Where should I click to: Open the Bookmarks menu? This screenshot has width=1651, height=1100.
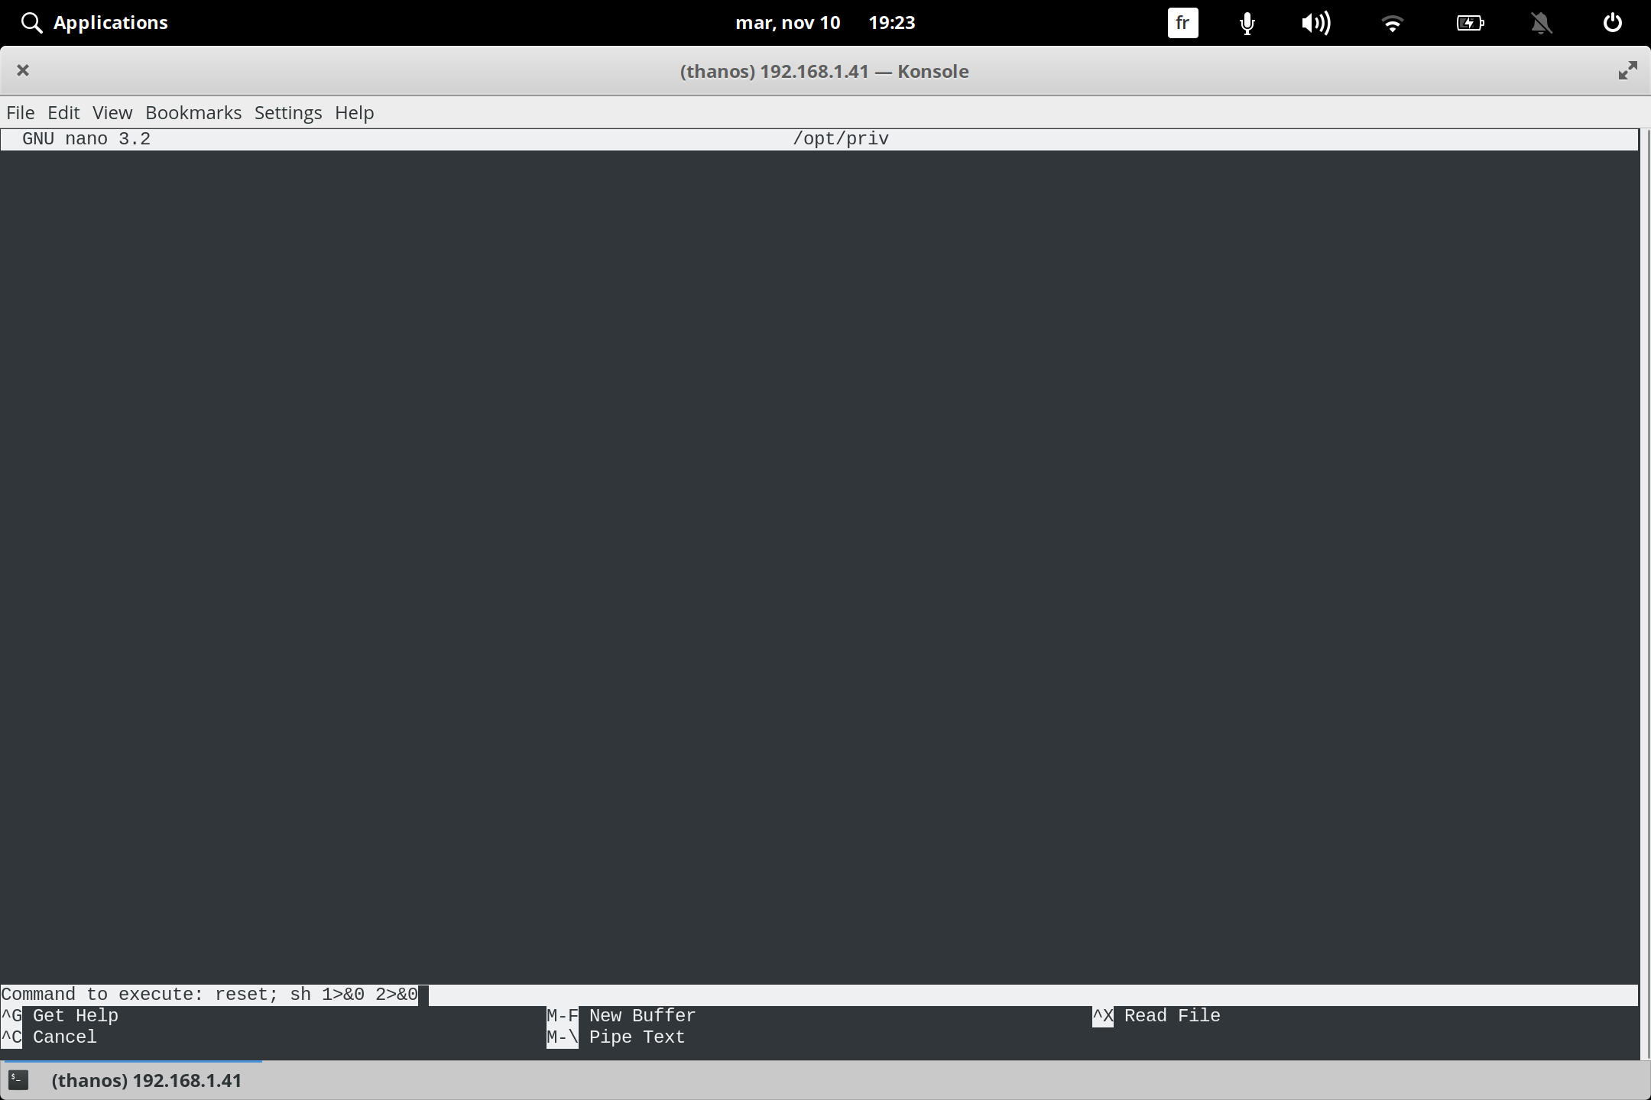click(x=193, y=112)
